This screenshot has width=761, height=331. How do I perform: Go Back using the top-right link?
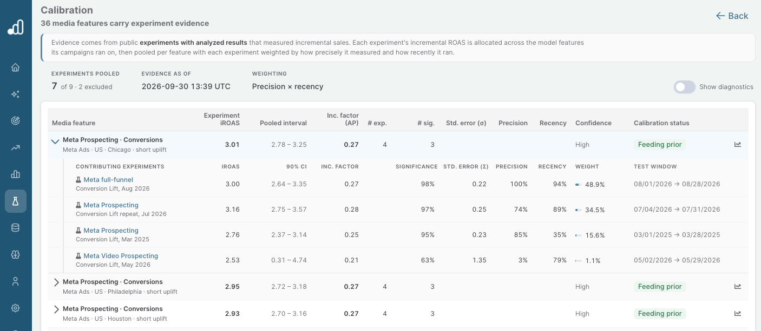tap(732, 16)
